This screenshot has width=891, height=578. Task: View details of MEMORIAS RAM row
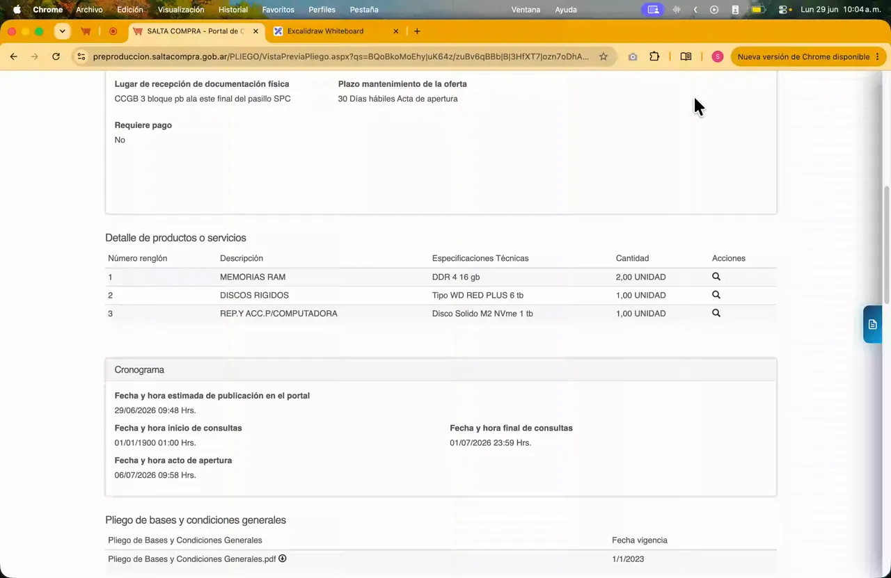[716, 277]
